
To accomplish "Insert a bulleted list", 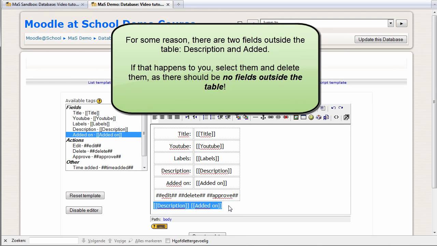I will pyautogui.click(x=213, y=117).
